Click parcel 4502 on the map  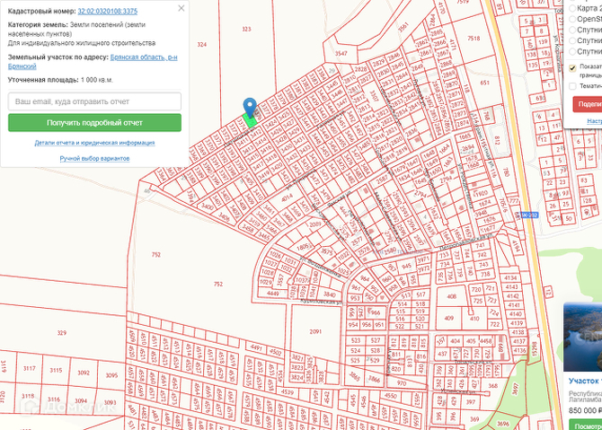tap(275, 352)
